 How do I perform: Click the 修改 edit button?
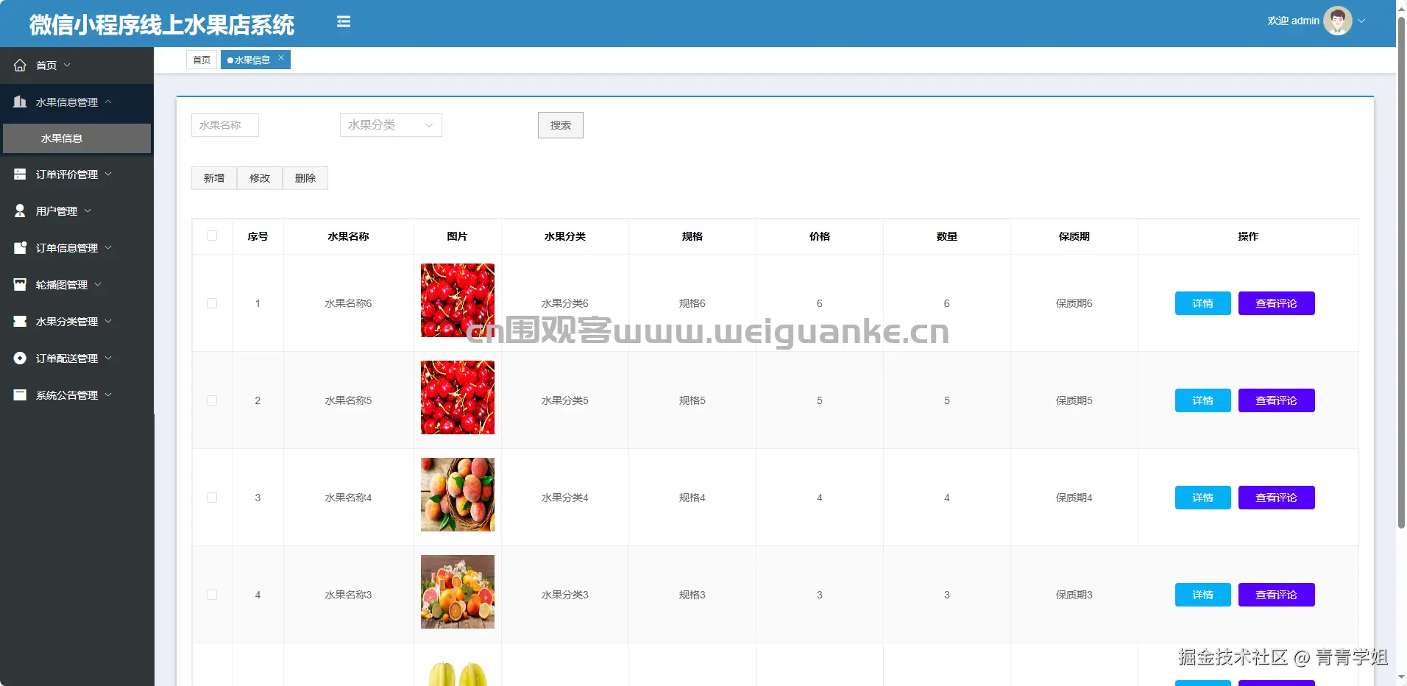(260, 178)
